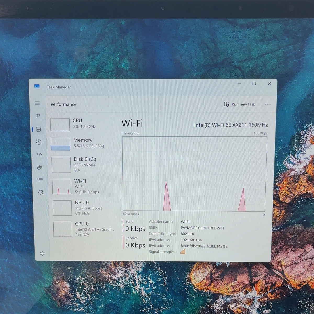Click Run new task button
The height and width of the screenshot is (314, 314).
click(239, 104)
